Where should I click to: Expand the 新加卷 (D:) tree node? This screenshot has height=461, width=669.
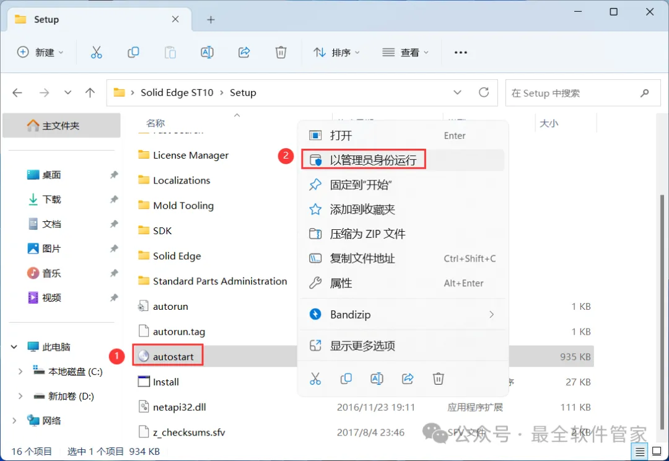(20, 396)
